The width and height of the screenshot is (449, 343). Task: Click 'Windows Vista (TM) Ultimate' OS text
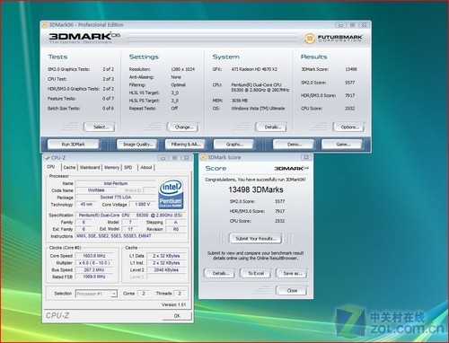coord(258,109)
